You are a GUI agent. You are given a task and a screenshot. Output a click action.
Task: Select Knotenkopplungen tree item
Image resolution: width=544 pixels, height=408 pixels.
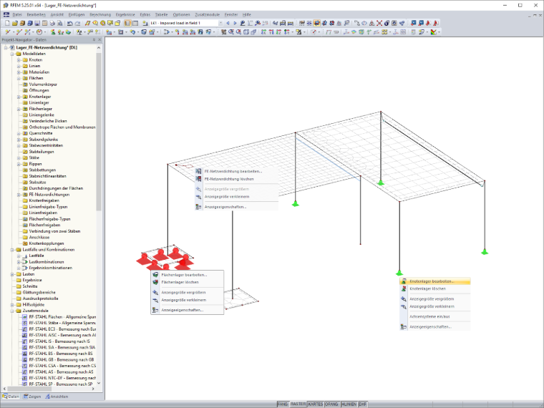[x=46, y=243]
